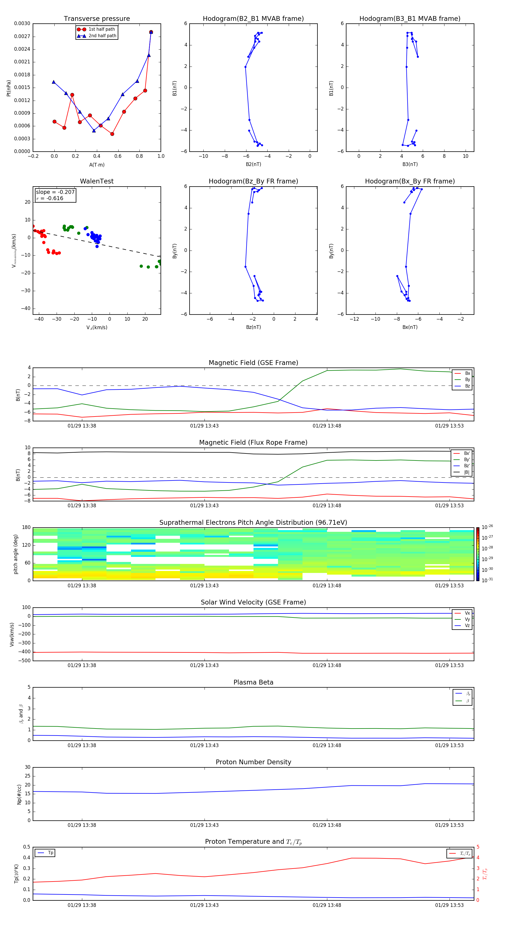Click '−500' tick on Vsw axis

[24, 661]
